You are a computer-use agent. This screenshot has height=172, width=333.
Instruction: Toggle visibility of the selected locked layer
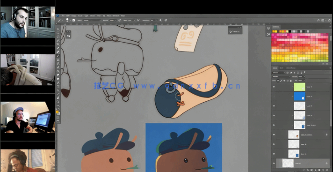[x=274, y=163]
